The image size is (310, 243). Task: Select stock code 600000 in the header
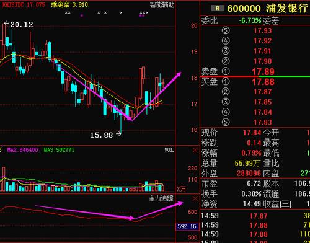(244, 8)
